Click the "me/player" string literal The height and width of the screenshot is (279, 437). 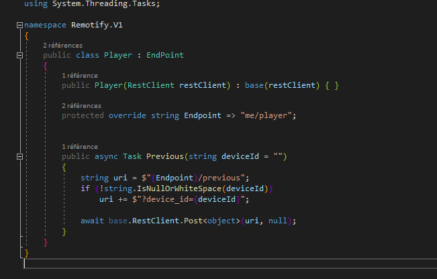266,115
